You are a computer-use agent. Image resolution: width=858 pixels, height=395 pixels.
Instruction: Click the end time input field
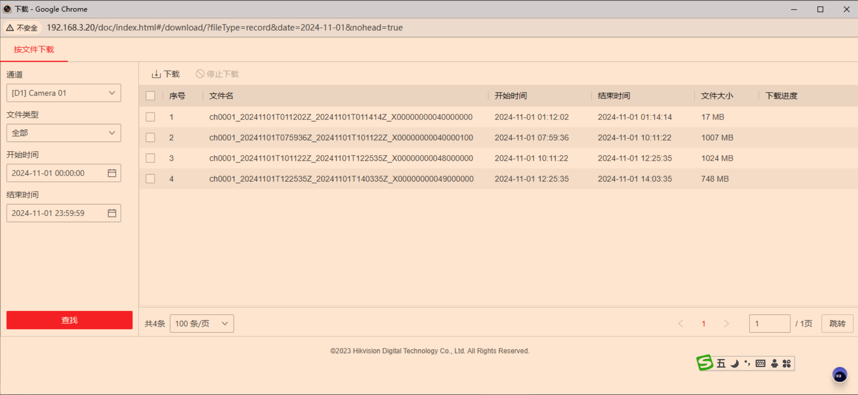pyautogui.click(x=64, y=213)
